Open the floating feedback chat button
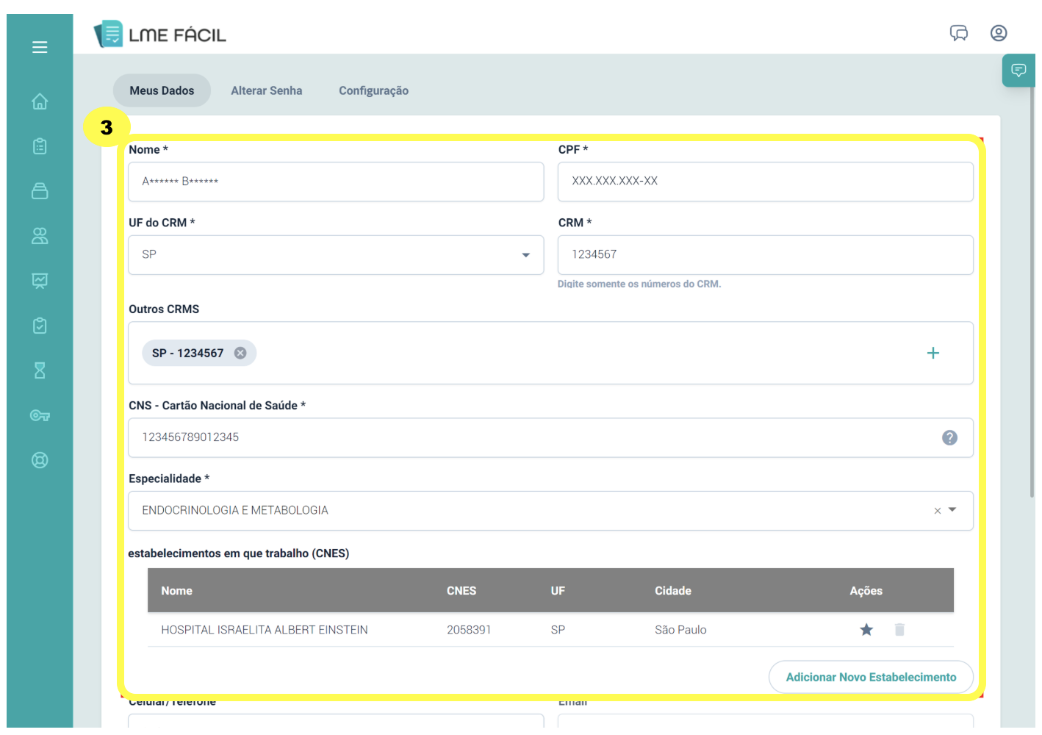This screenshot has height=735, width=1042. tap(1018, 71)
